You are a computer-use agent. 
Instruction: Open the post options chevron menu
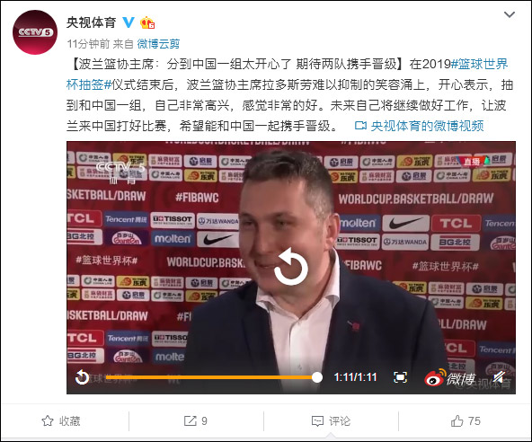510,14
